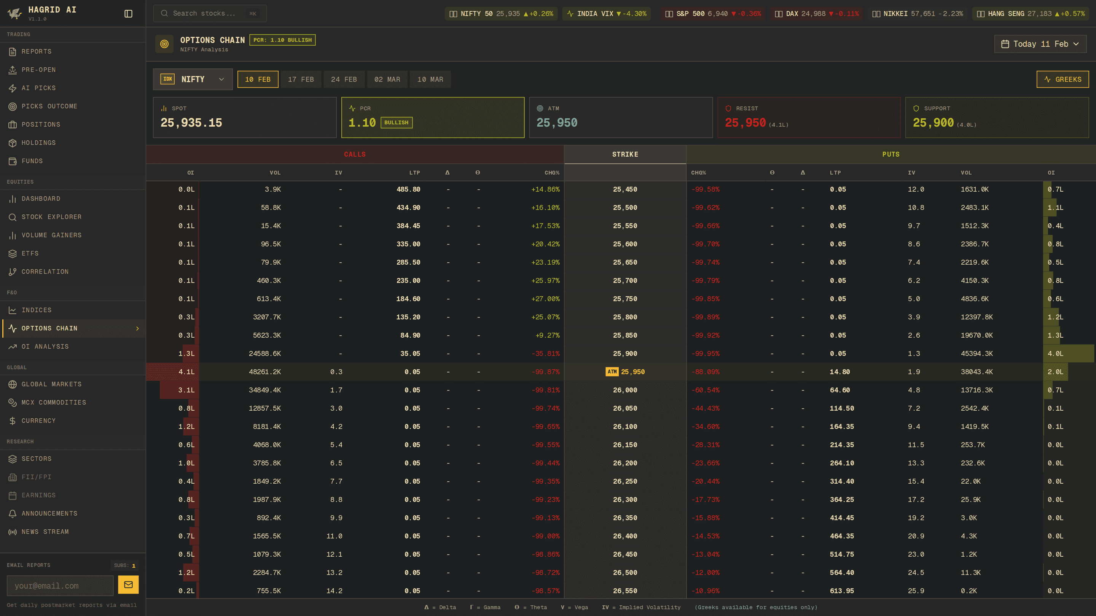Expand Options Chain sidebar chevron
Viewport: 1096px width, 616px height.
tap(137, 329)
